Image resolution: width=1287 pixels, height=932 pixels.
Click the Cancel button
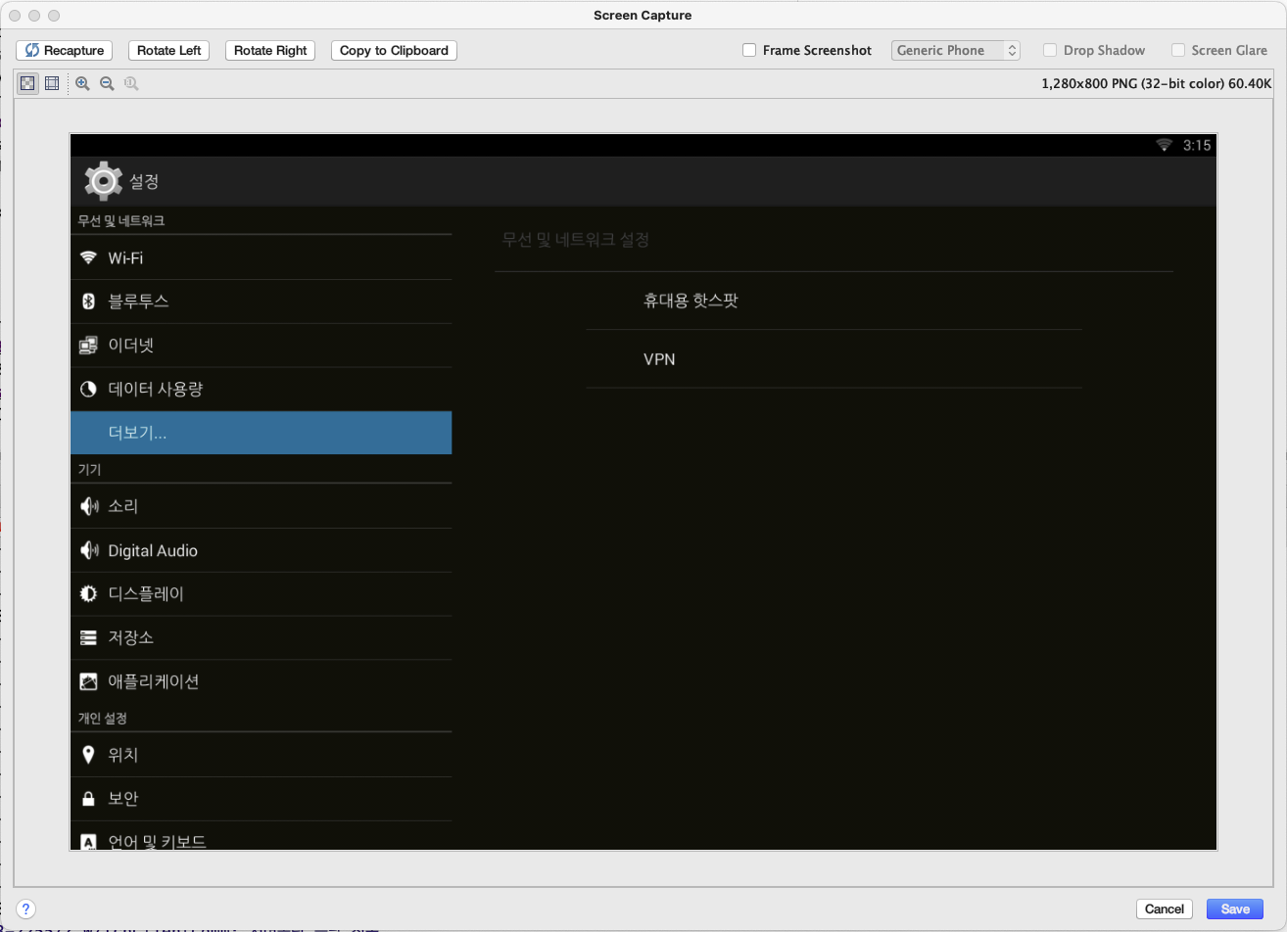pyautogui.click(x=1165, y=909)
